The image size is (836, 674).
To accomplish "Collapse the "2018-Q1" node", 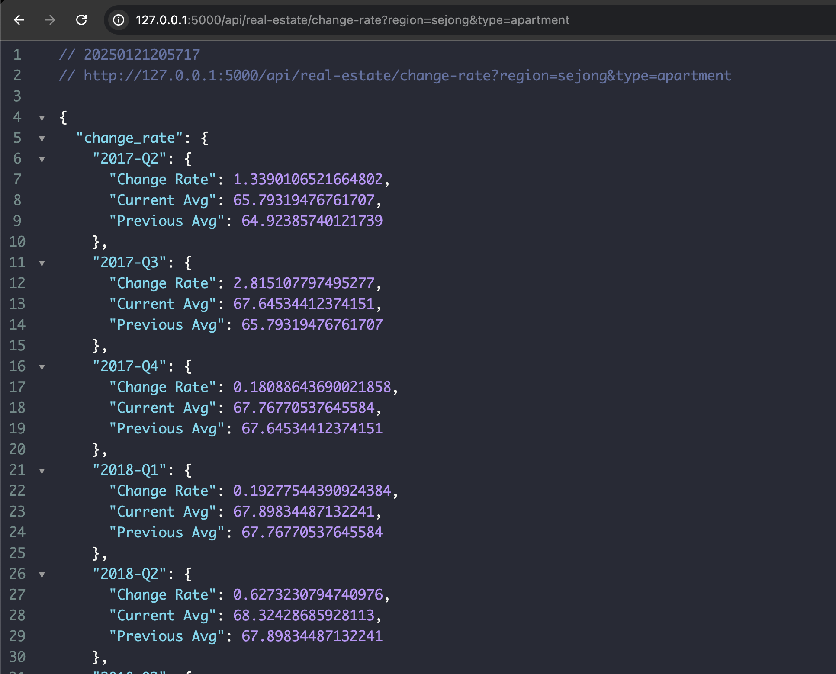I will [x=42, y=471].
